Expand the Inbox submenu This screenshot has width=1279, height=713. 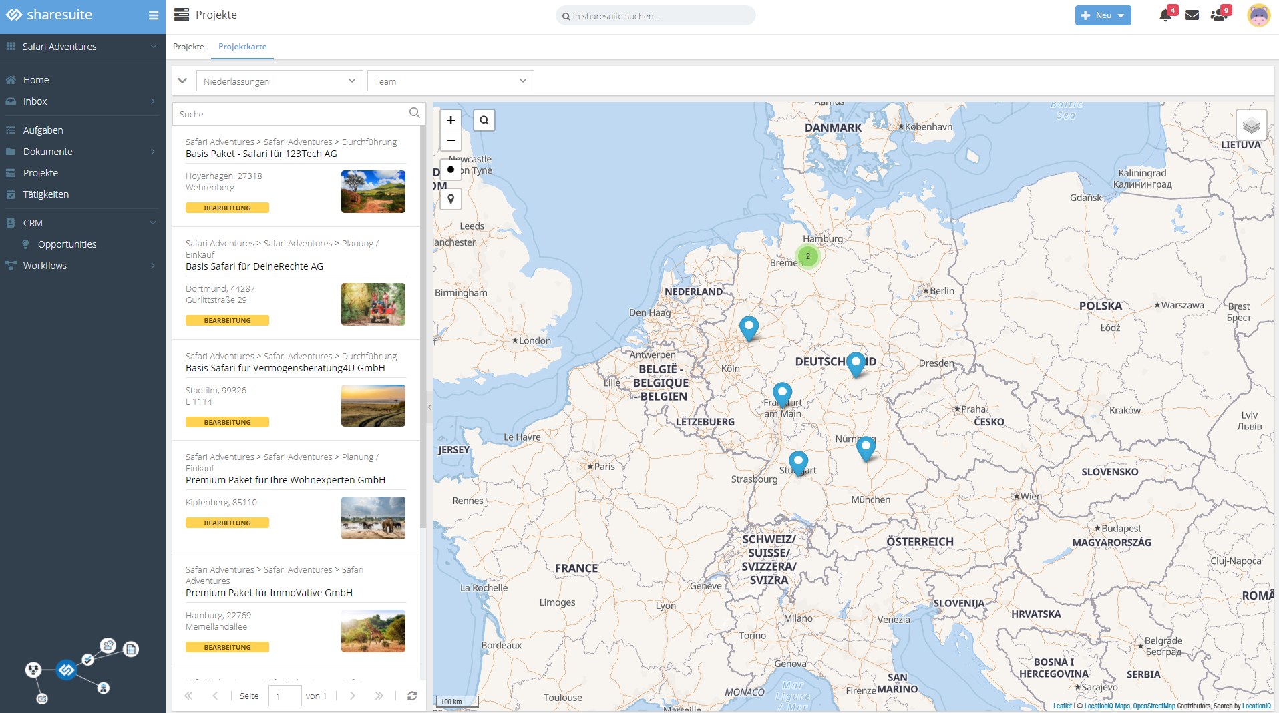tap(153, 101)
